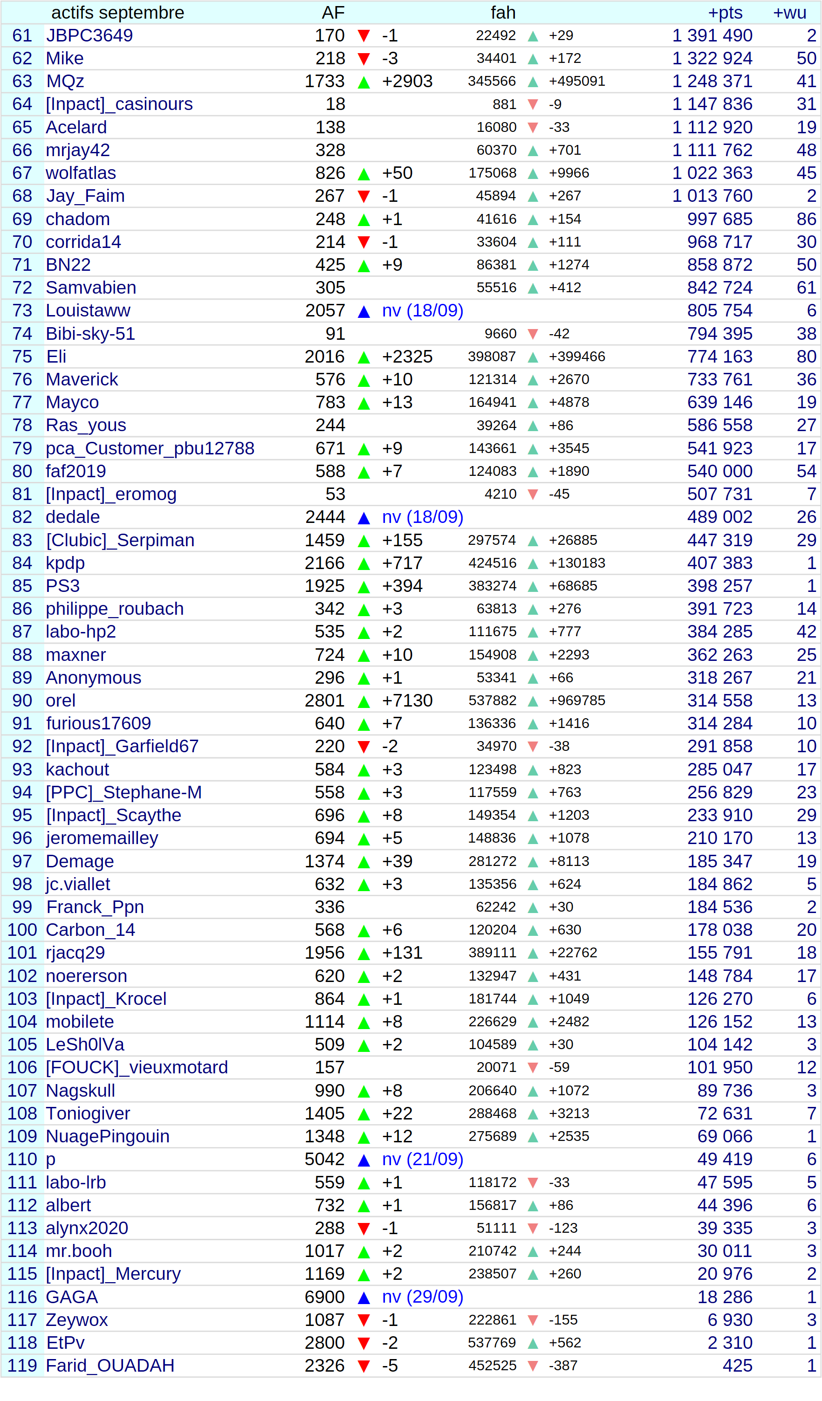Open user link pca_Customer_pbu12788
822x1401 pixels.
pyautogui.click(x=150, y=449)
